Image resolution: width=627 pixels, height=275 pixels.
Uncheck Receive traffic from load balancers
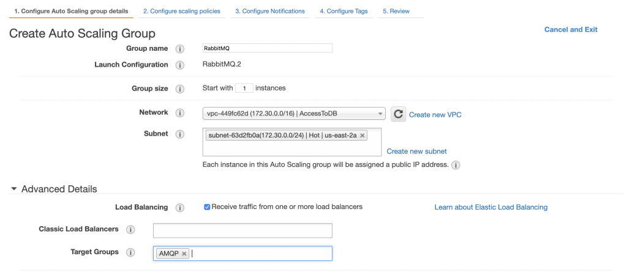[207, 207]
